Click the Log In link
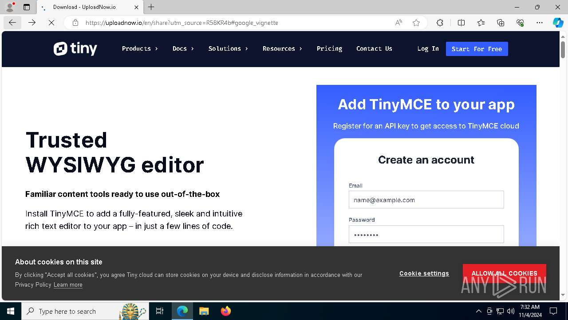Viewport: 568px width, 320px height. (x=428, y=49)
